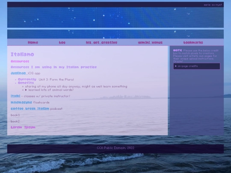231x173 pixels.
Task: Visit the gemini venus page
Action: point(150,43)
